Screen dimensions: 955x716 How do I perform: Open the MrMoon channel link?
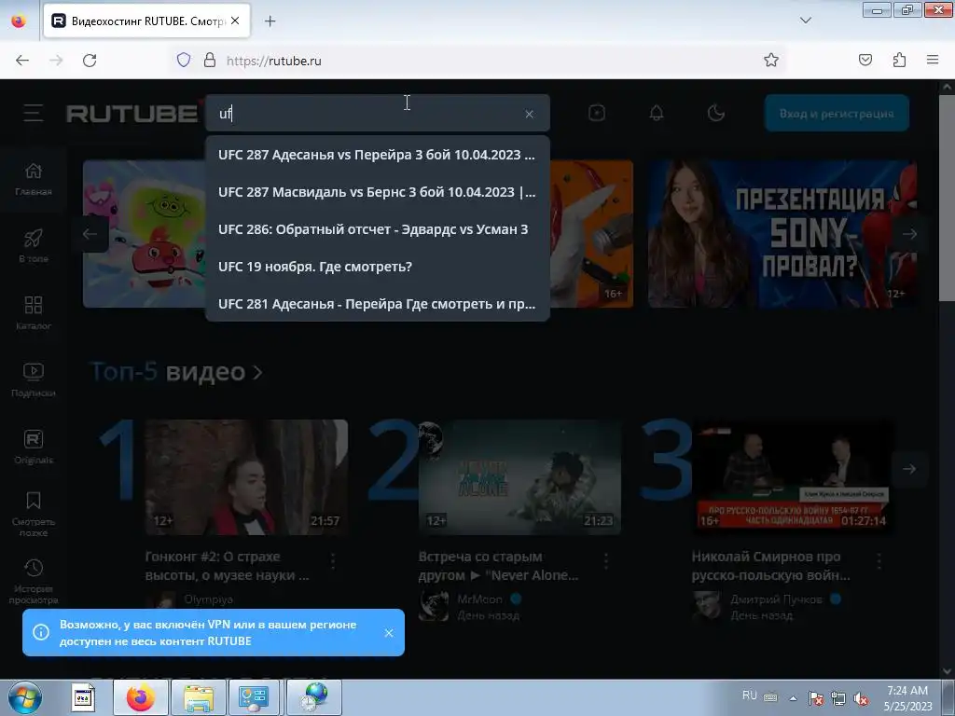click(x=480, y=599)
